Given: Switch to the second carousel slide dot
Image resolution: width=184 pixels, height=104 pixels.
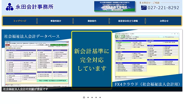Looking at the screenshot, I should 88,97.
